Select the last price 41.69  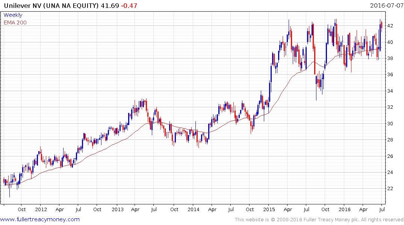110,5
